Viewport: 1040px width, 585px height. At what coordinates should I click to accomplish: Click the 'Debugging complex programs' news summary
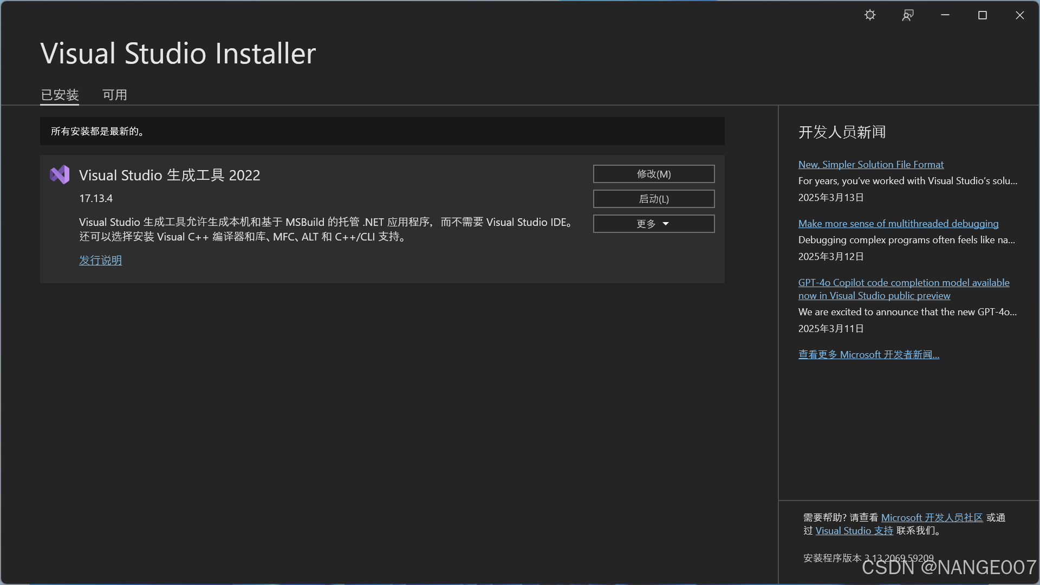coord(907,239)
